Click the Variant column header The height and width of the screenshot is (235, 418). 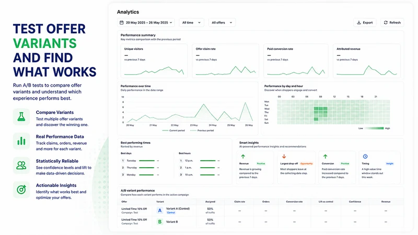tap(160, 202)
